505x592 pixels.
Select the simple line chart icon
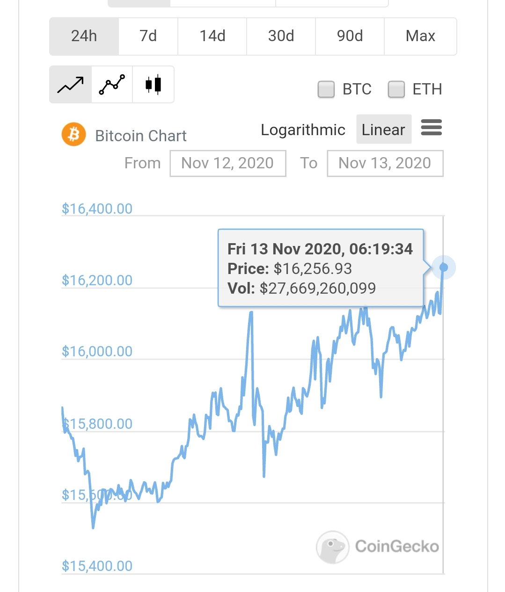(x=70, y=85)
